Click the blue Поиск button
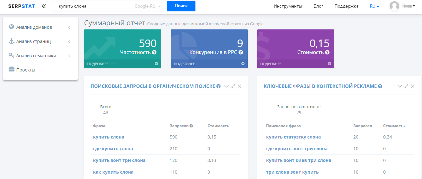Screen dimensions: 422x179 click(x=181, y=6)
